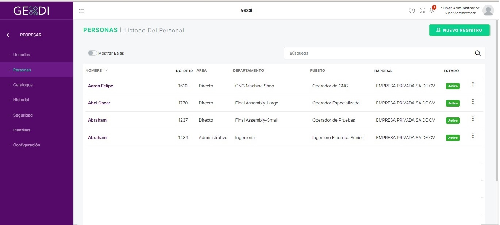The height and width of the screenshot is (225, 500).
Task: Click the Operador de Pruebas cell
Action: [334, 120]
